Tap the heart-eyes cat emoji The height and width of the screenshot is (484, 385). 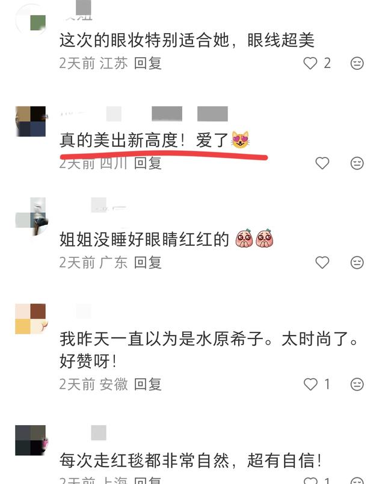coord(240,140)
